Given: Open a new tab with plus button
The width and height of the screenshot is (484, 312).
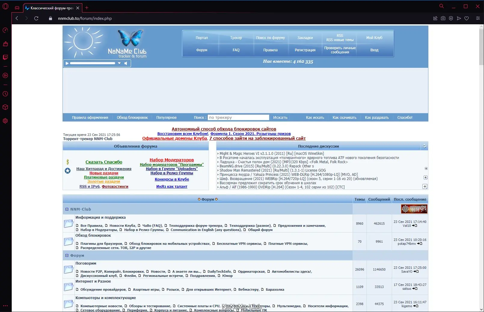Looking at the screenshot, I should tap(87, 8).
